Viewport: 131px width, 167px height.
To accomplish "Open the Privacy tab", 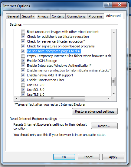I will pos(43,16).
